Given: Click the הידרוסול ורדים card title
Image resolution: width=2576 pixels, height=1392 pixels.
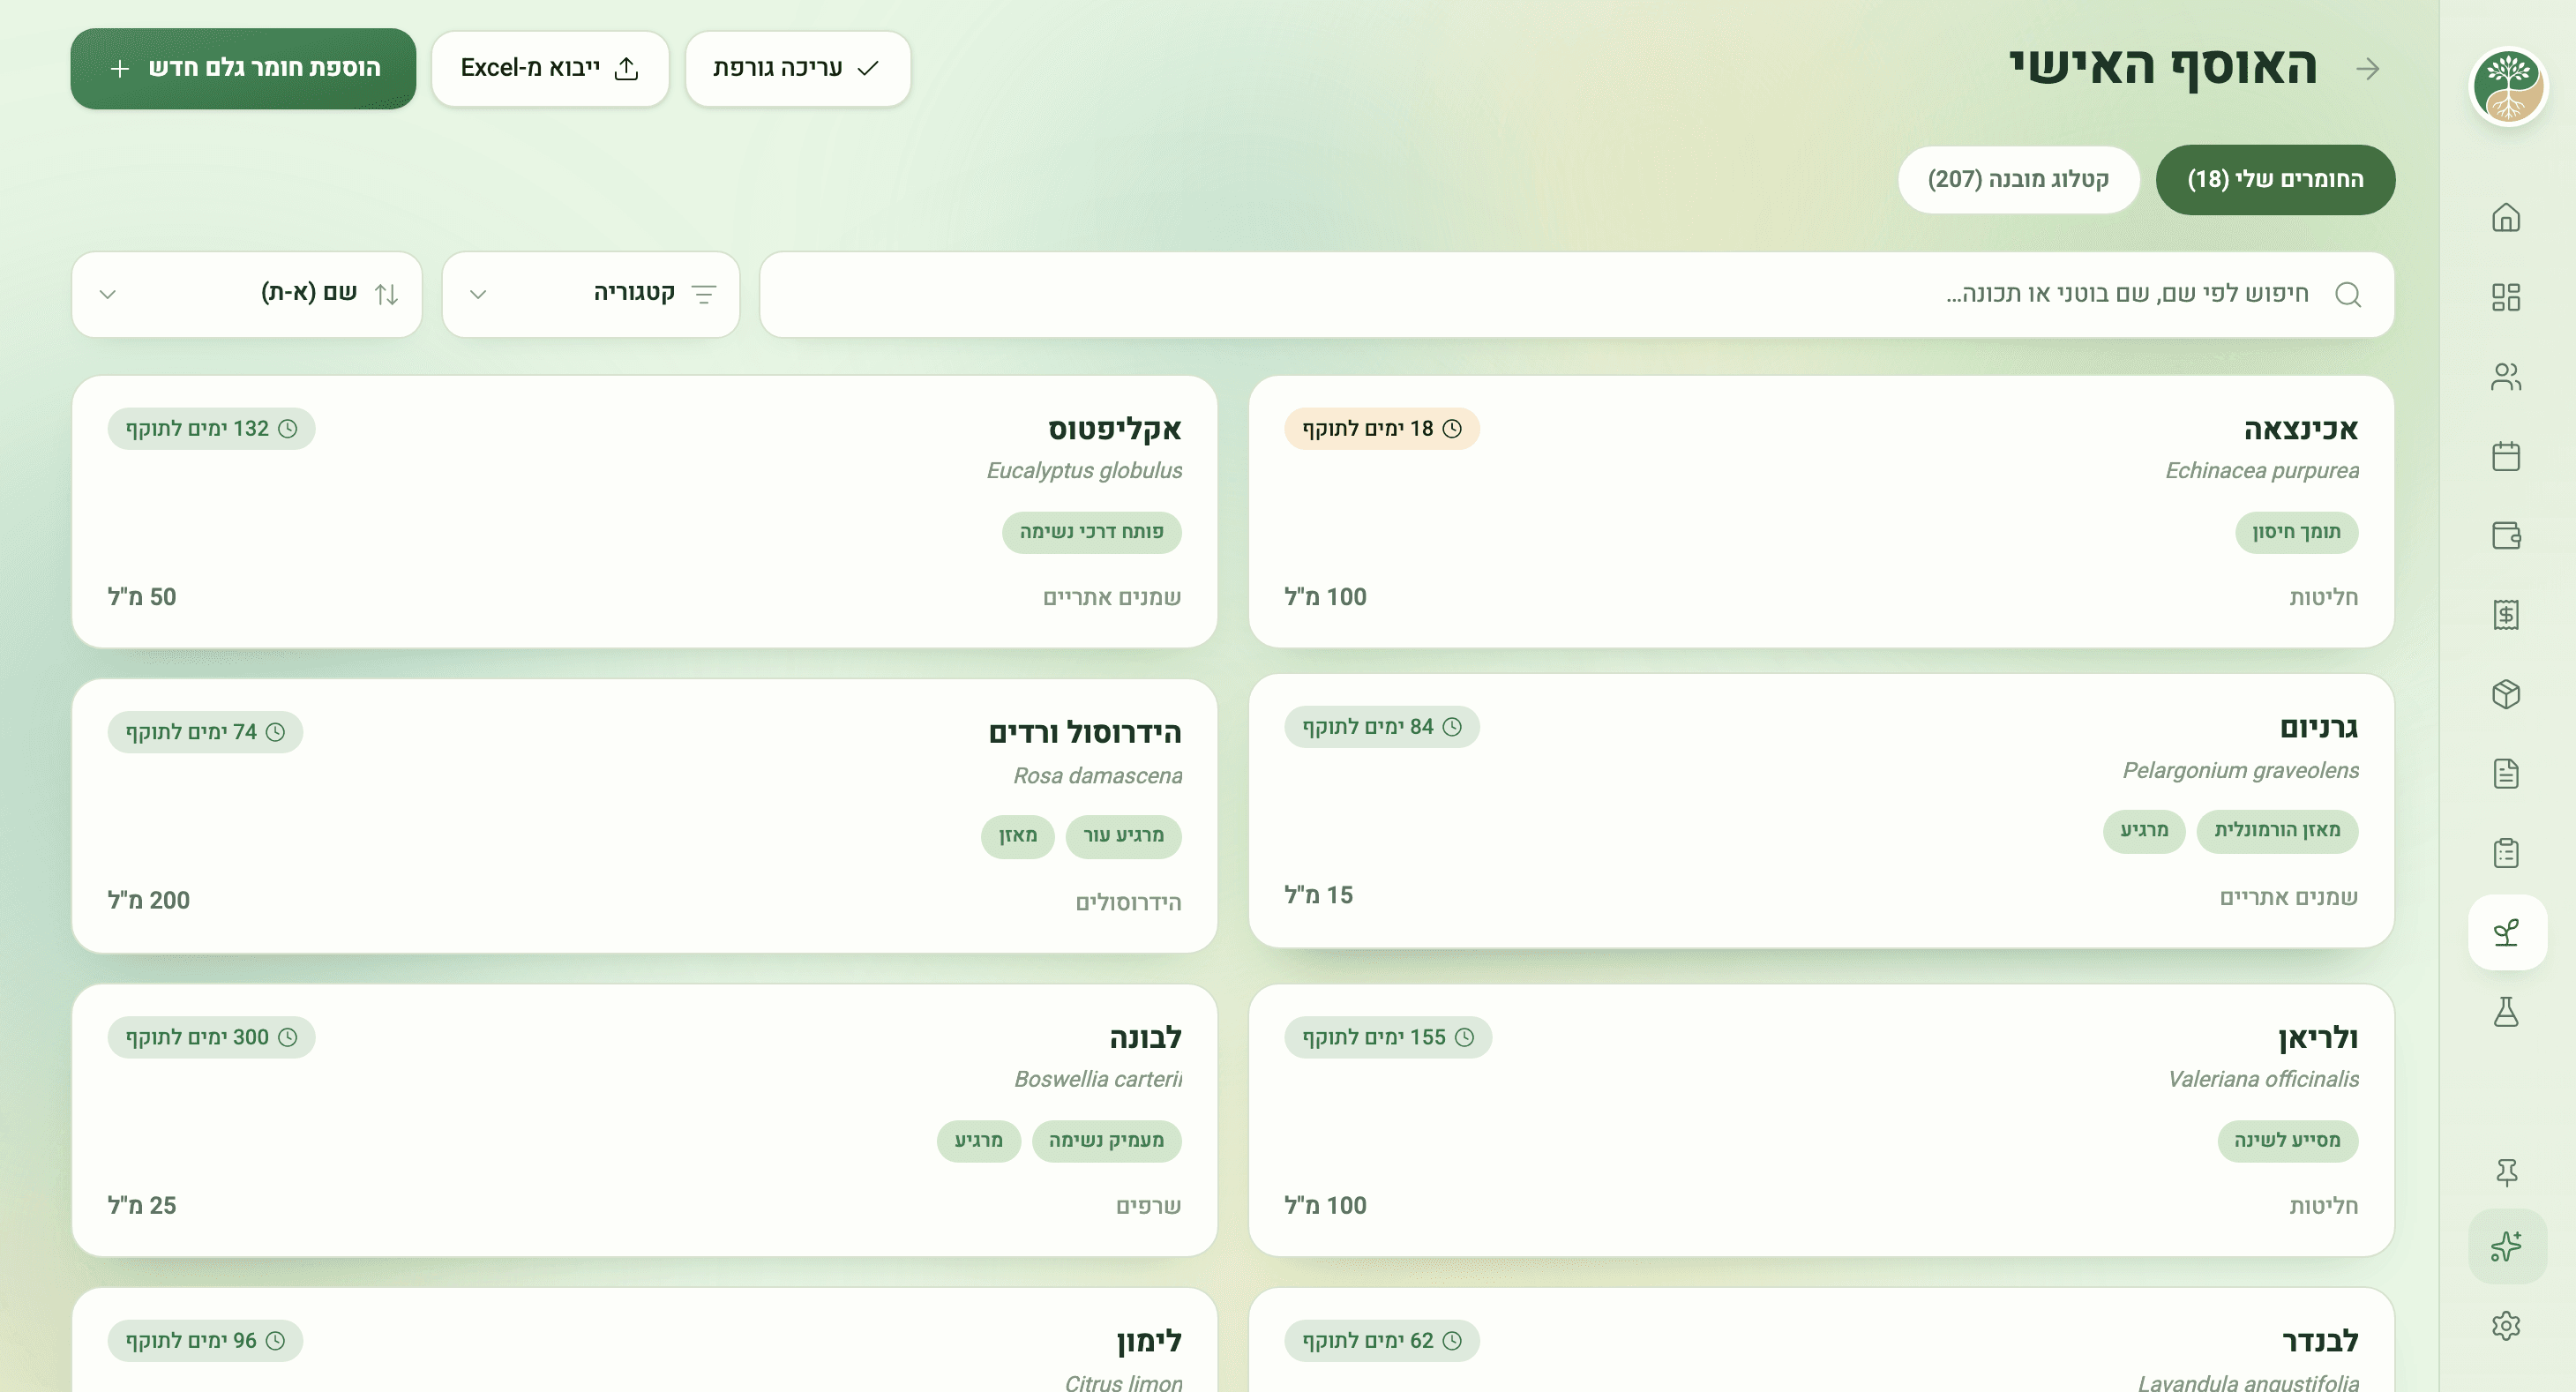Looking at the screenshot, I should click(x=1086, y=733).
